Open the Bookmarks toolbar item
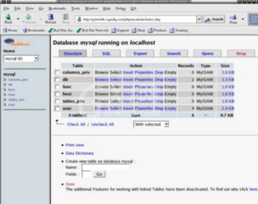The width and height of the screenshot is (258, 204). tap(34, 31)
